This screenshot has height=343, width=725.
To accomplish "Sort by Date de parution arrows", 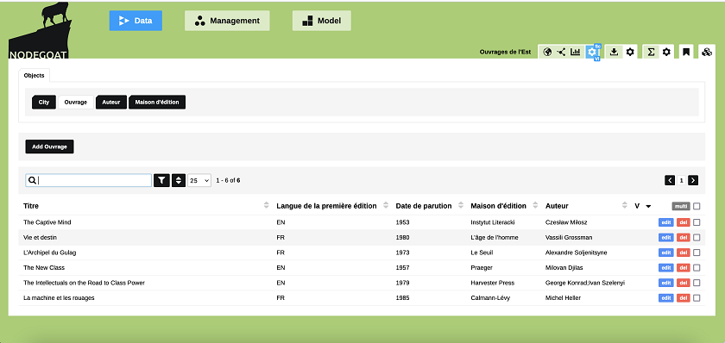I will 461,206.
